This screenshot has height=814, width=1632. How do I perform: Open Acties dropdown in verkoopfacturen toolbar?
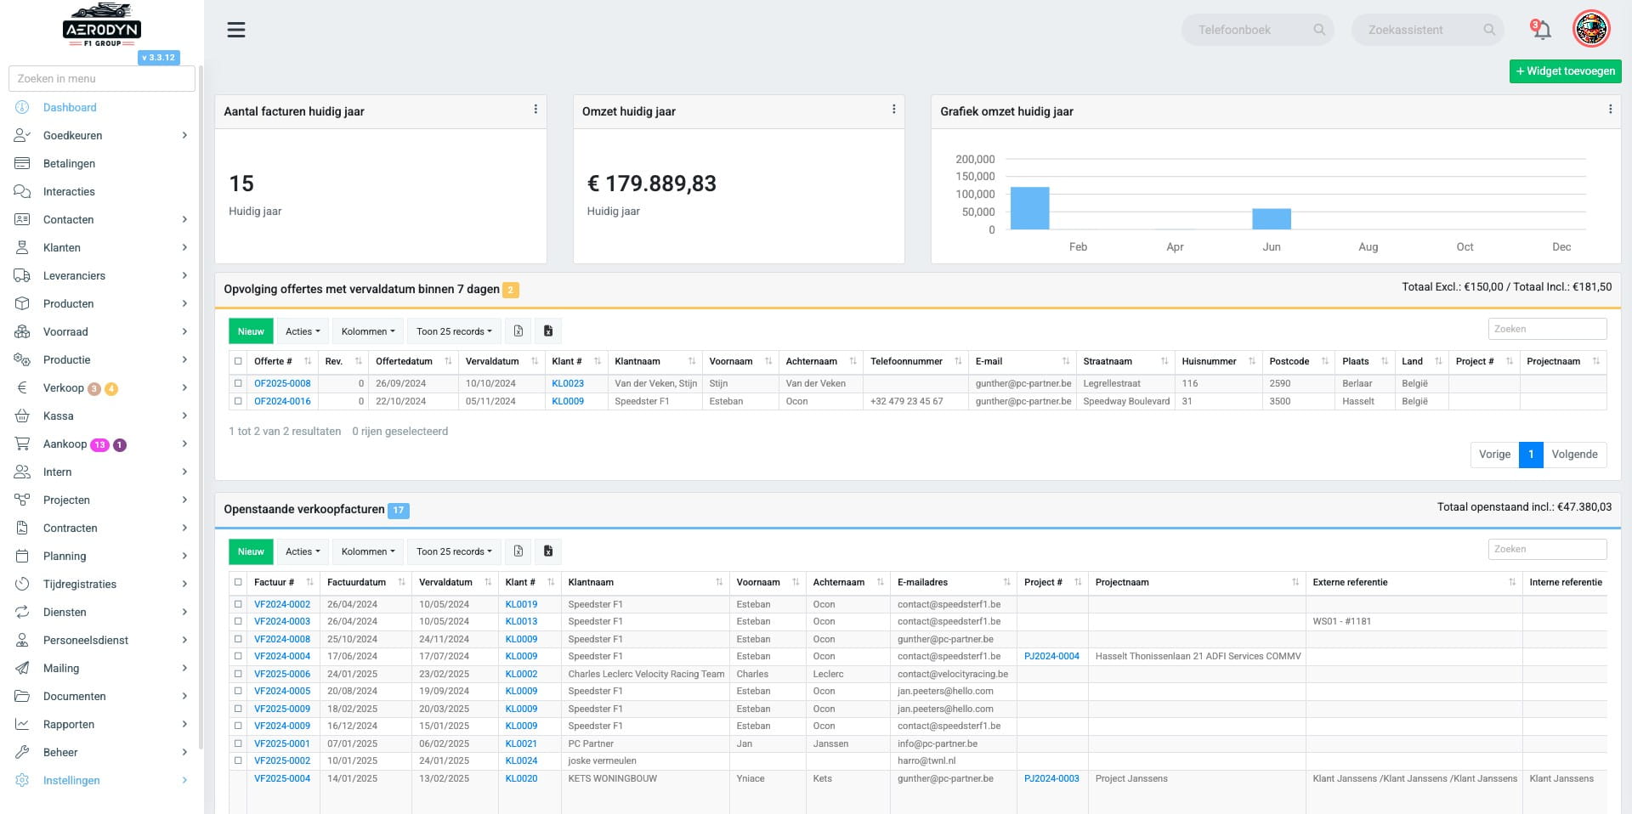(303, 551)
